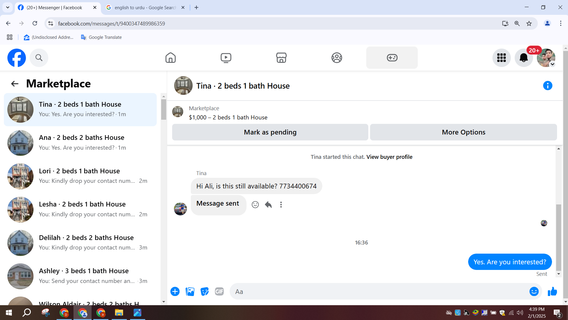Click conversation list scrollbar thumb
The width and height of the screenshot is (568, 320).
pyautogui.click(x=164, y=109)
